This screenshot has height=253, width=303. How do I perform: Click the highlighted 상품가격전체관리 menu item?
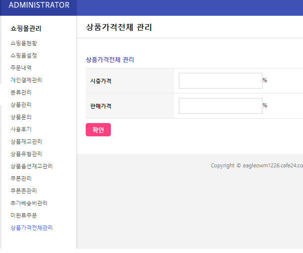click(32, 228)
